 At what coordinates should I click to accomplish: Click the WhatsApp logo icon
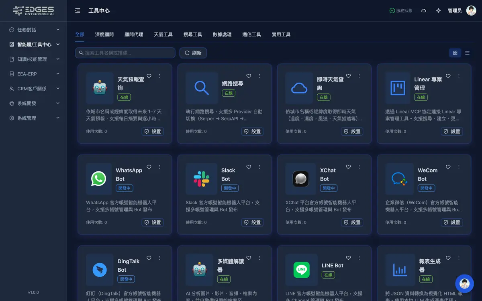(99, 179)
